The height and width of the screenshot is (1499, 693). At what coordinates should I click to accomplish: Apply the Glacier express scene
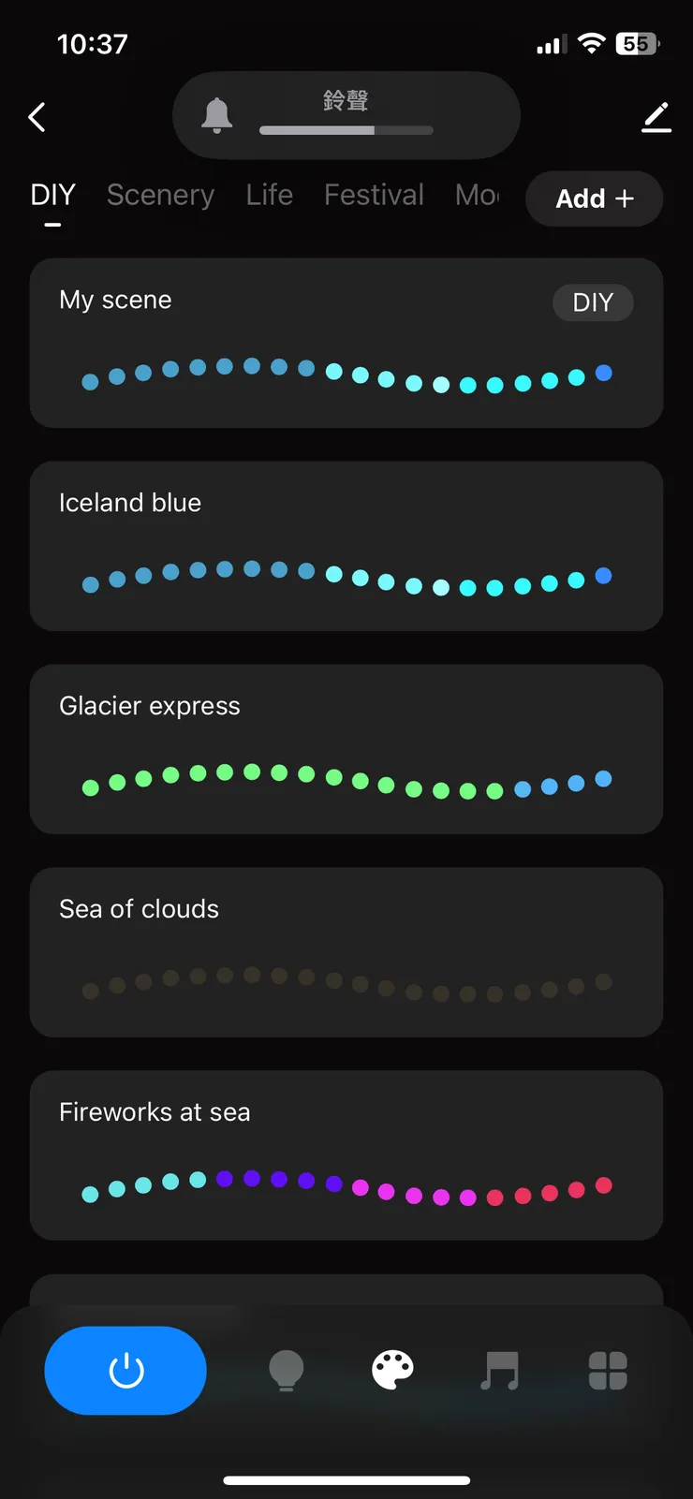tap(346, 749)
